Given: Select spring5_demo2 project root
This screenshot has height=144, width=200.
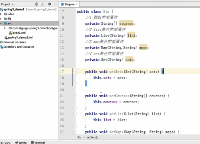Looking at the screenshot, I should tap(14, 9).
